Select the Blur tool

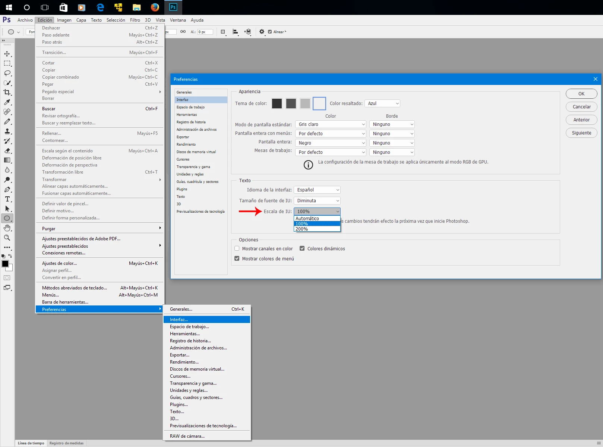(x=7, y=170)
